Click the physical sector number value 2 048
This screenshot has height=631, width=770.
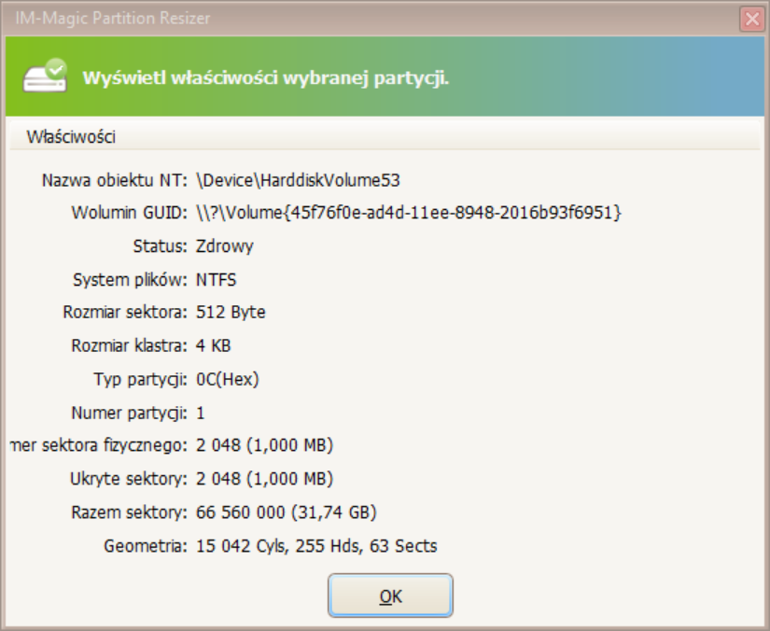(265, 445)
